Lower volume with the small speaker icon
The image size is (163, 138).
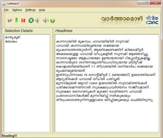pyautogui.click(x=37, y=20)
